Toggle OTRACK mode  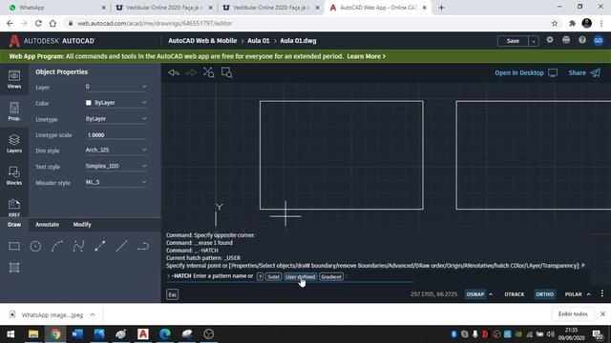tap(515, 294)
